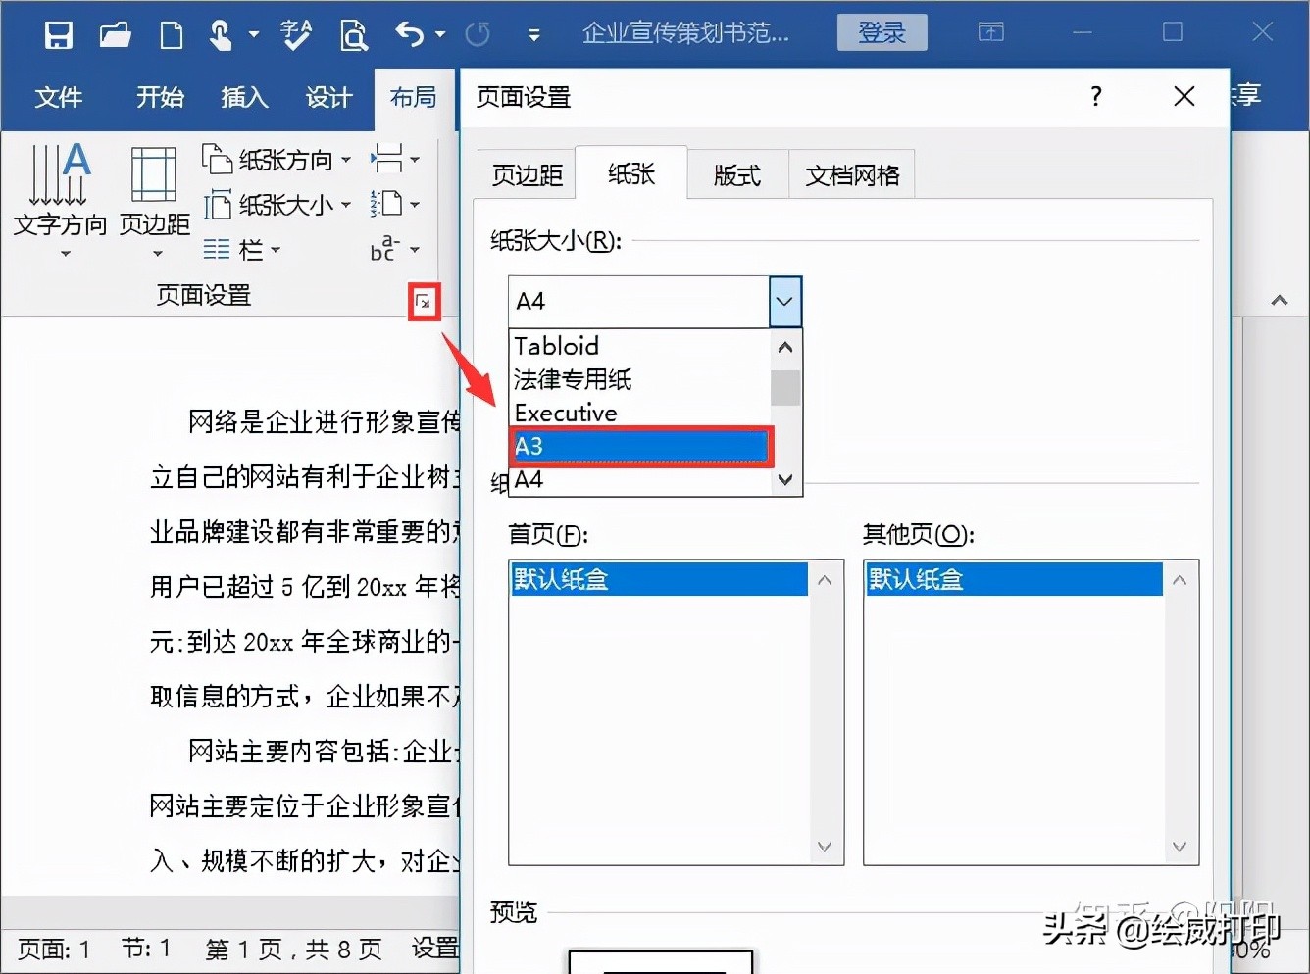The height and width of the screenshot is (974, 1310).
Task: Click the Save icon in Quick Access toolbar
Action: (58, 33)
